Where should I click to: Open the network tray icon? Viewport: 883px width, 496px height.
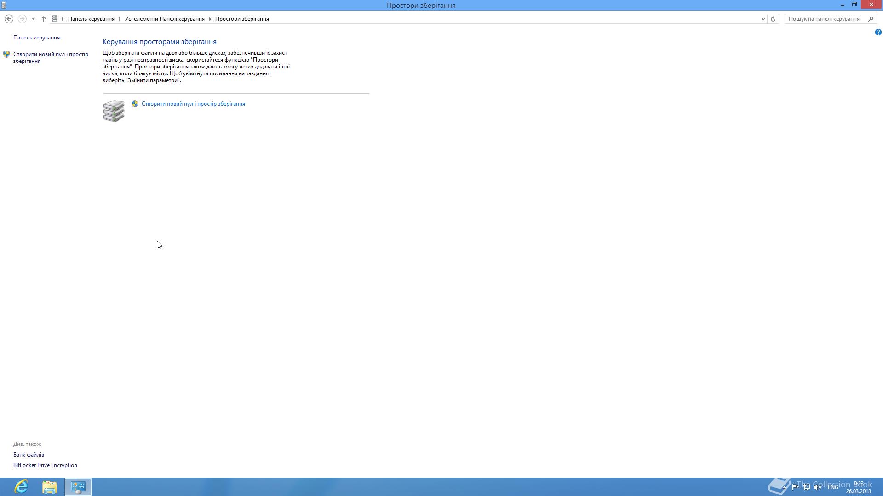[x=807, y=487]
